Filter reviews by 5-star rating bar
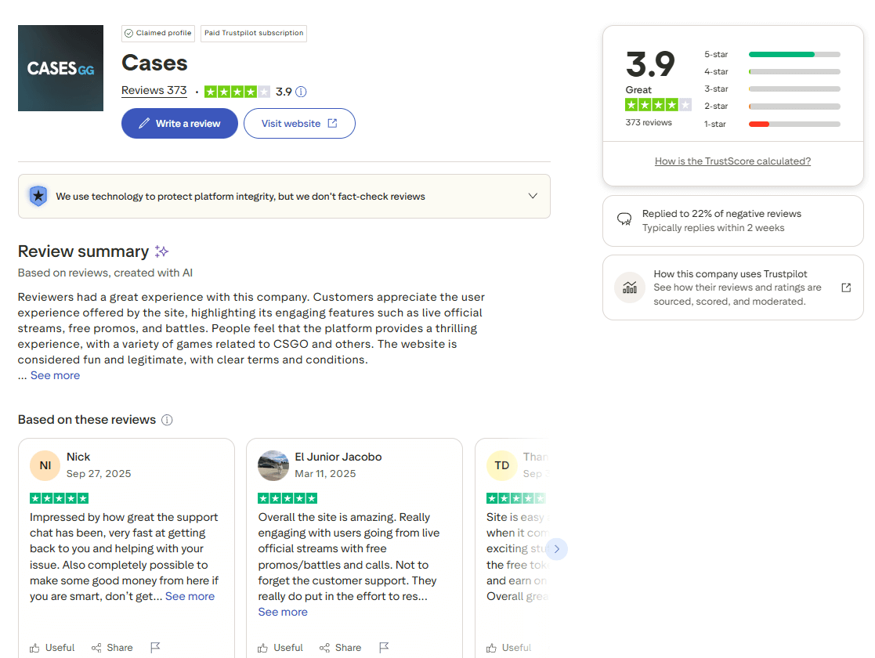Viewport: 875px width, 658px height. (794, 55)
